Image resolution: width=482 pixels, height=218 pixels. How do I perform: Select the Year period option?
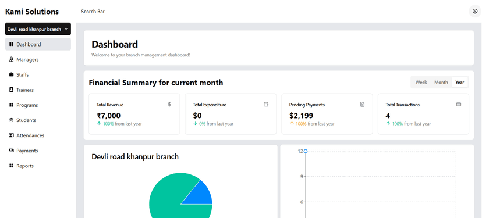(x=459, y=83)
